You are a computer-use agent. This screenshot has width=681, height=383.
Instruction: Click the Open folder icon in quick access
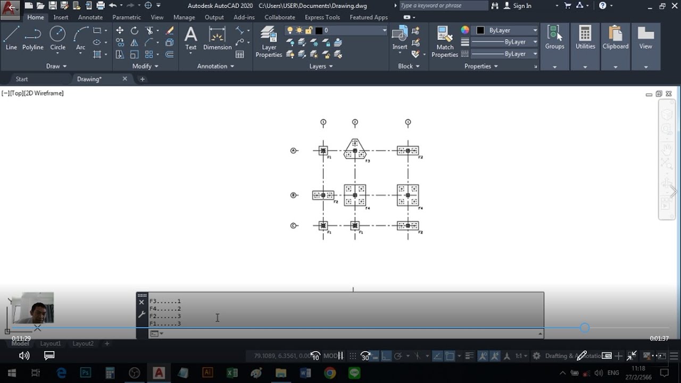[x=40, y=6]
